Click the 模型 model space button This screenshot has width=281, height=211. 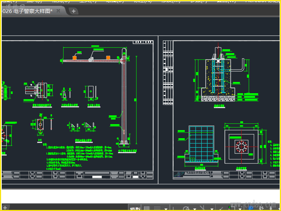click(135, 209)
